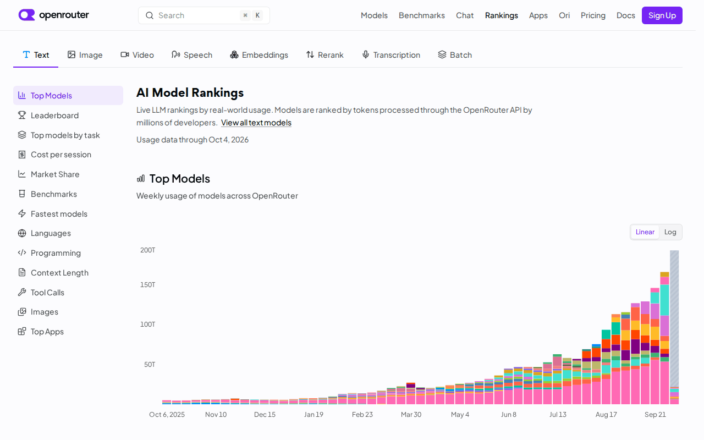Image resolution: width=704 pixels, height=440 pixels.
Task: Select the Rerank tab
Action: [324, 55]
